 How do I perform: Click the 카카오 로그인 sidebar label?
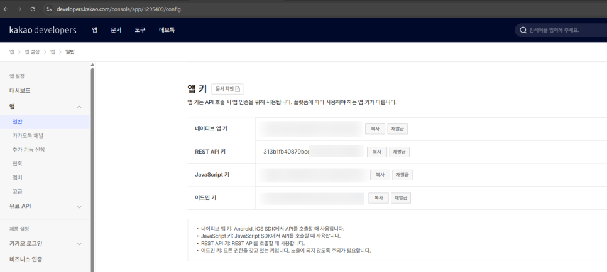pos(26,244)
